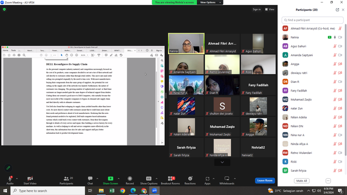Image resolution: width=347 pixels, height=195 pixels.
Task: Expand Show Captions options arrow
Action: pyautogui.click(x=157, y=178)
